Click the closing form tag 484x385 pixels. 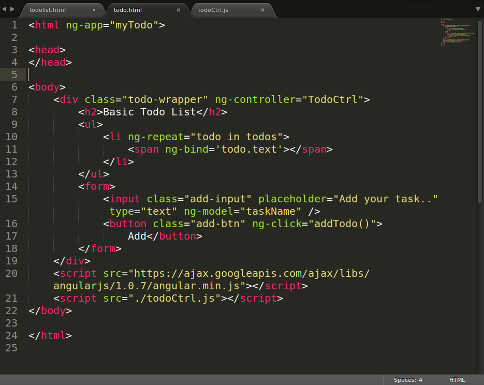tap(100, 248)
